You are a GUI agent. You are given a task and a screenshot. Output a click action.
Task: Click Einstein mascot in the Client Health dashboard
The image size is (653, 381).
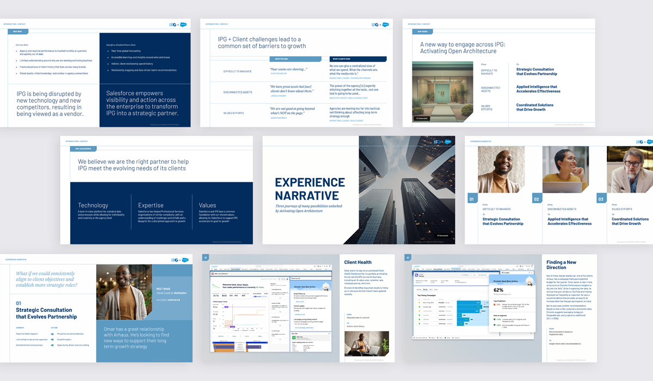coord(326,287)
